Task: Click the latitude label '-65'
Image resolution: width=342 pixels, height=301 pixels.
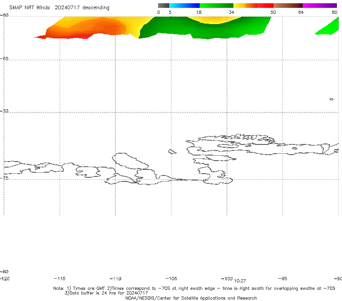Action: 4,59
